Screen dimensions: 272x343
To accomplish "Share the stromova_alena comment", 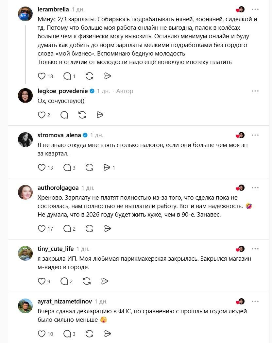I will coord(107,168).
